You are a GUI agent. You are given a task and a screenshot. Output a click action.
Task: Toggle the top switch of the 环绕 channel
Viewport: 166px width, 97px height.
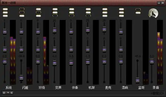pyautogui.click(x=38, y=9)
